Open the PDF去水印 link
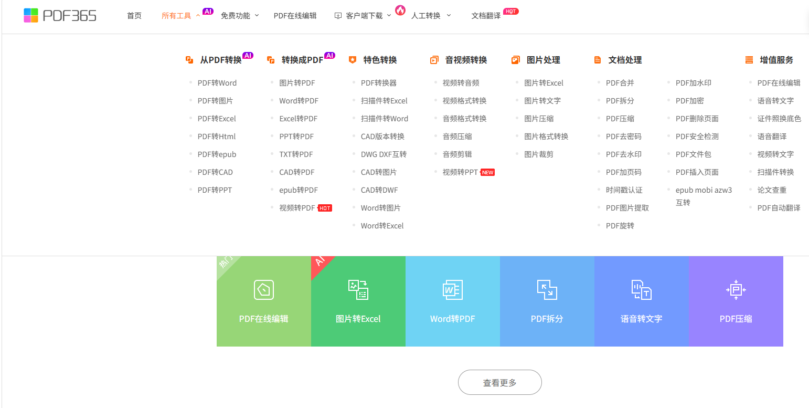 click(624, 154)
